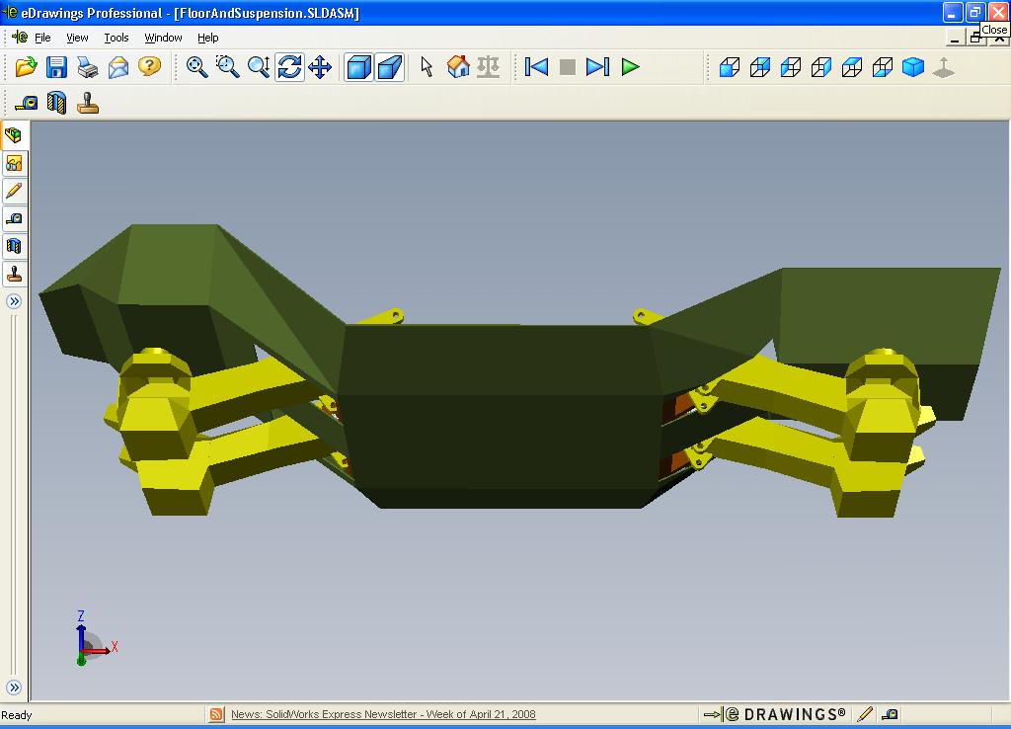Switch to the Bottom view cube
This screenshot has height=729, width=1011.
(x=883, y=67)
